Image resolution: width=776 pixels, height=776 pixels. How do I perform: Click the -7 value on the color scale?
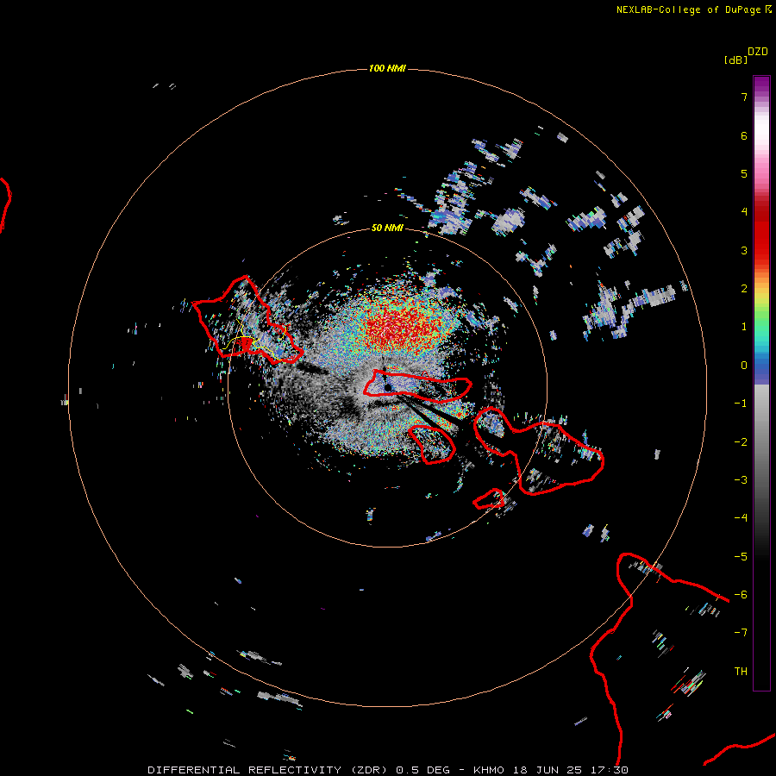[x=741, y=633]
